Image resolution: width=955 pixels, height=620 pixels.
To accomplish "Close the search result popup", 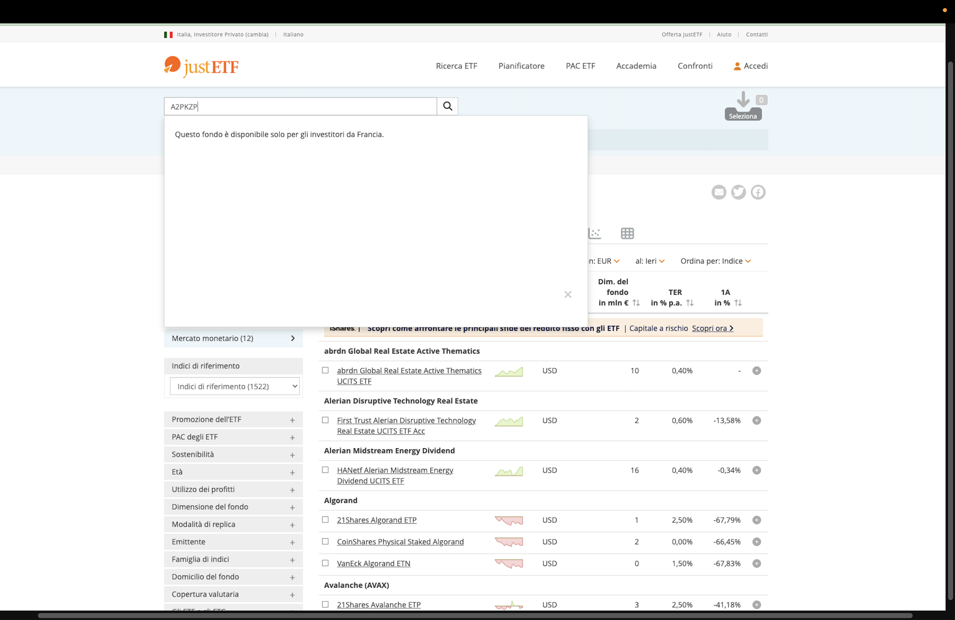I will [x=568, y=295].
